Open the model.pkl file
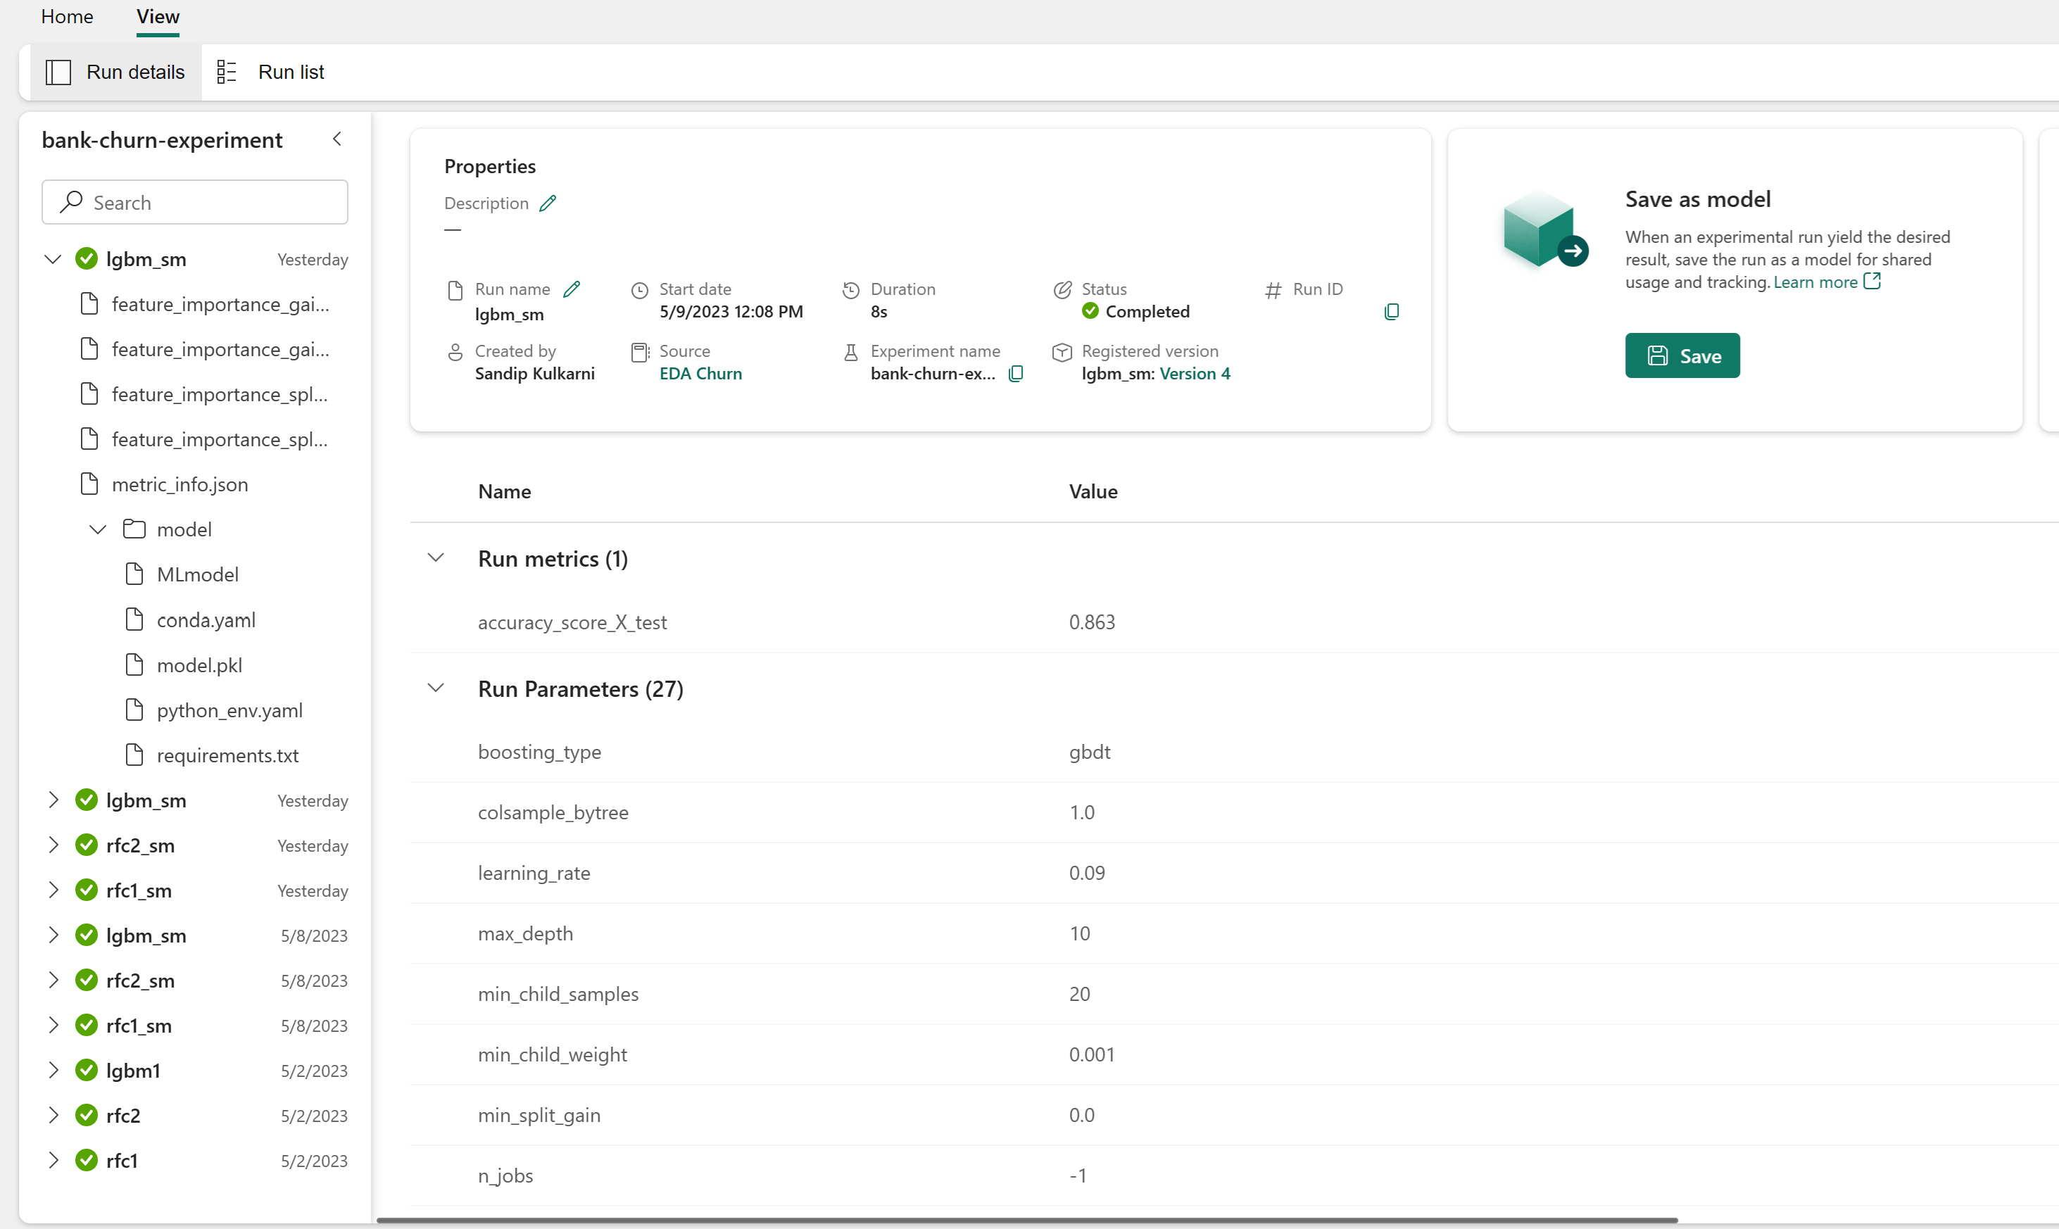This screenshot has width=2059, height=1229. (x=200, y=665)
